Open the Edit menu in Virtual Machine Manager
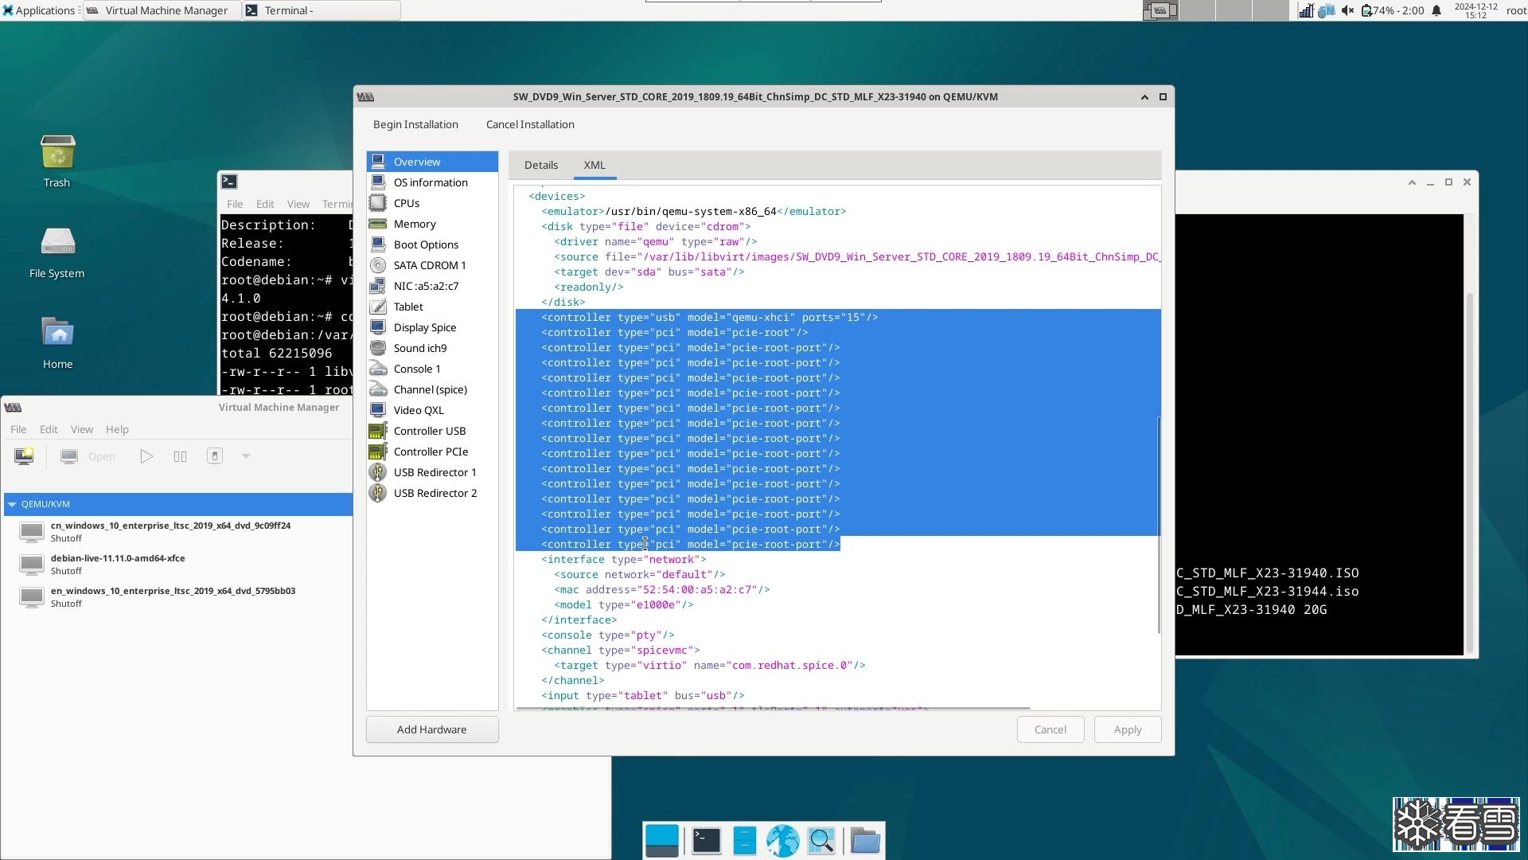 [49, 429]
